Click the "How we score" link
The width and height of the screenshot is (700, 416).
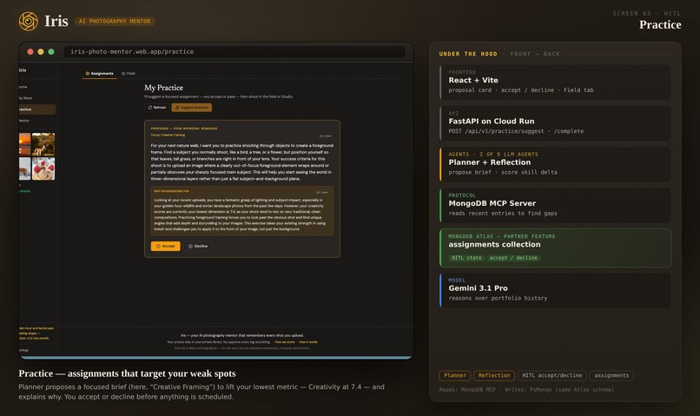coord(285,342)
